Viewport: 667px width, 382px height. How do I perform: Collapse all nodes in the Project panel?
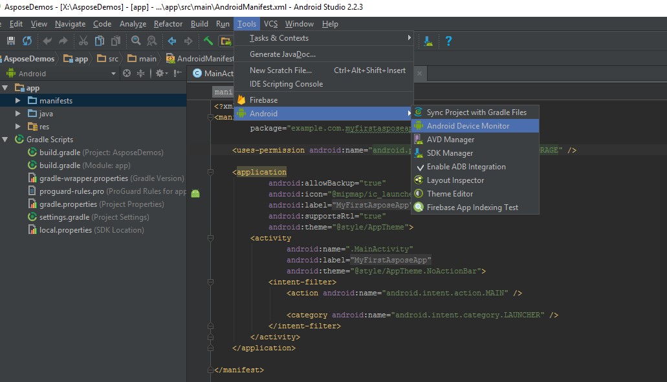pos(140,72)
